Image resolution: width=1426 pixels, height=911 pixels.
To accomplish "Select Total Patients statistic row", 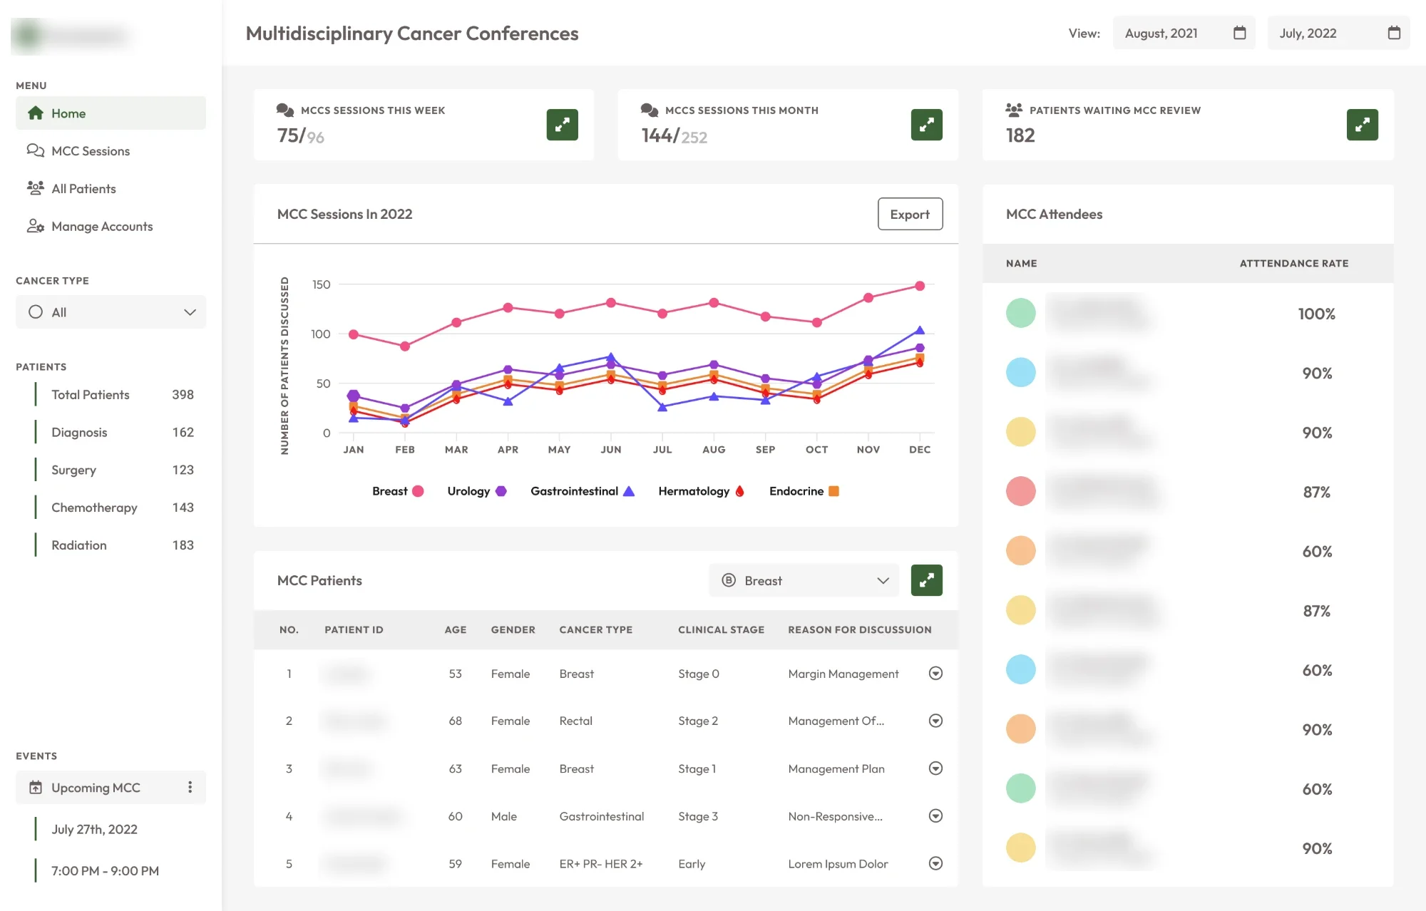I will pyautogui.click(x=114, y=394).
